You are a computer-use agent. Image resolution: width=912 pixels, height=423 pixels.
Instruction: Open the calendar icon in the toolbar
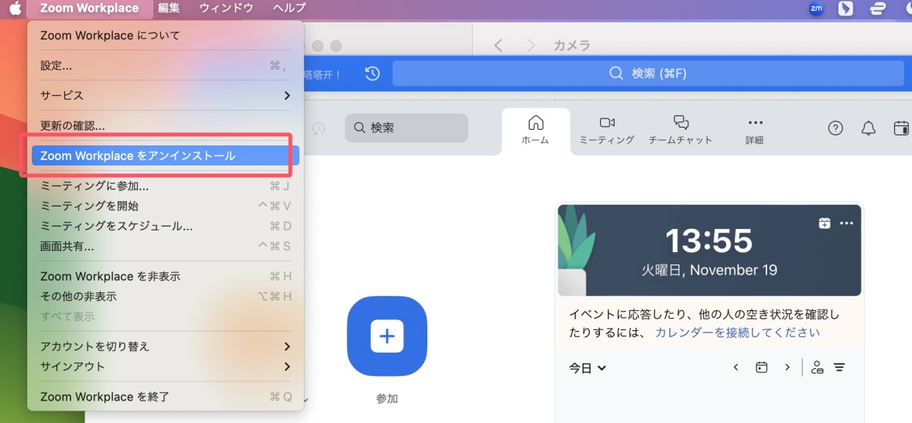click(x=901, y=128)
